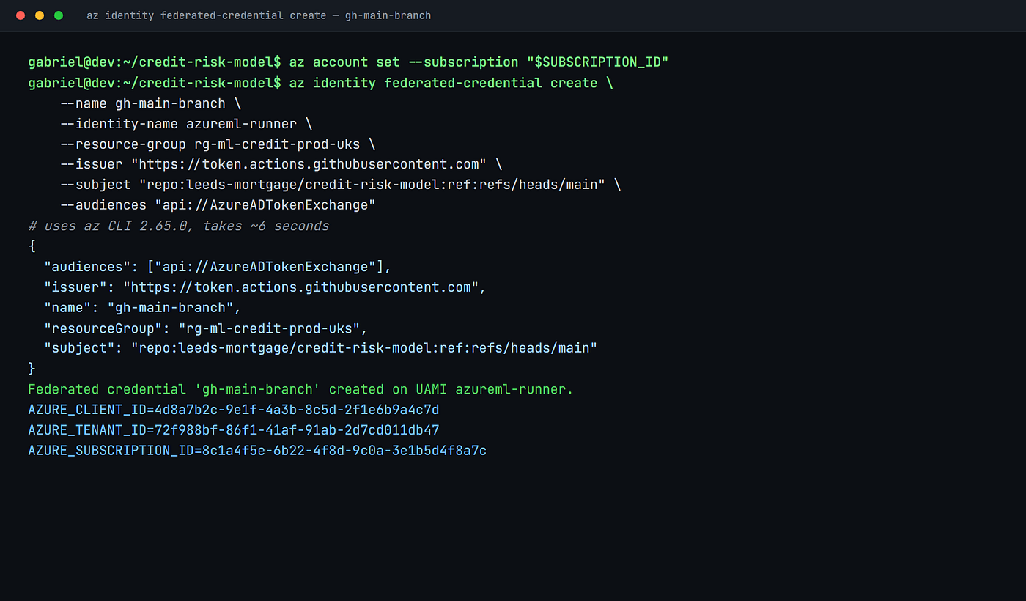
Task: Click the JSON "issuer" output line
Action: 265,287
